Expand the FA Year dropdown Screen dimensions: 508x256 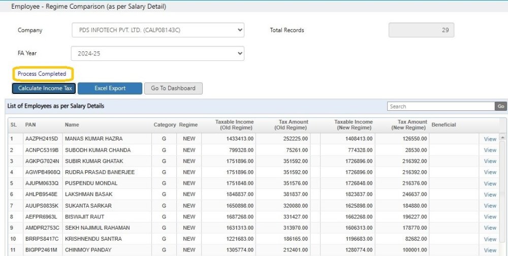pyautogui.click(x=158, y=53)
